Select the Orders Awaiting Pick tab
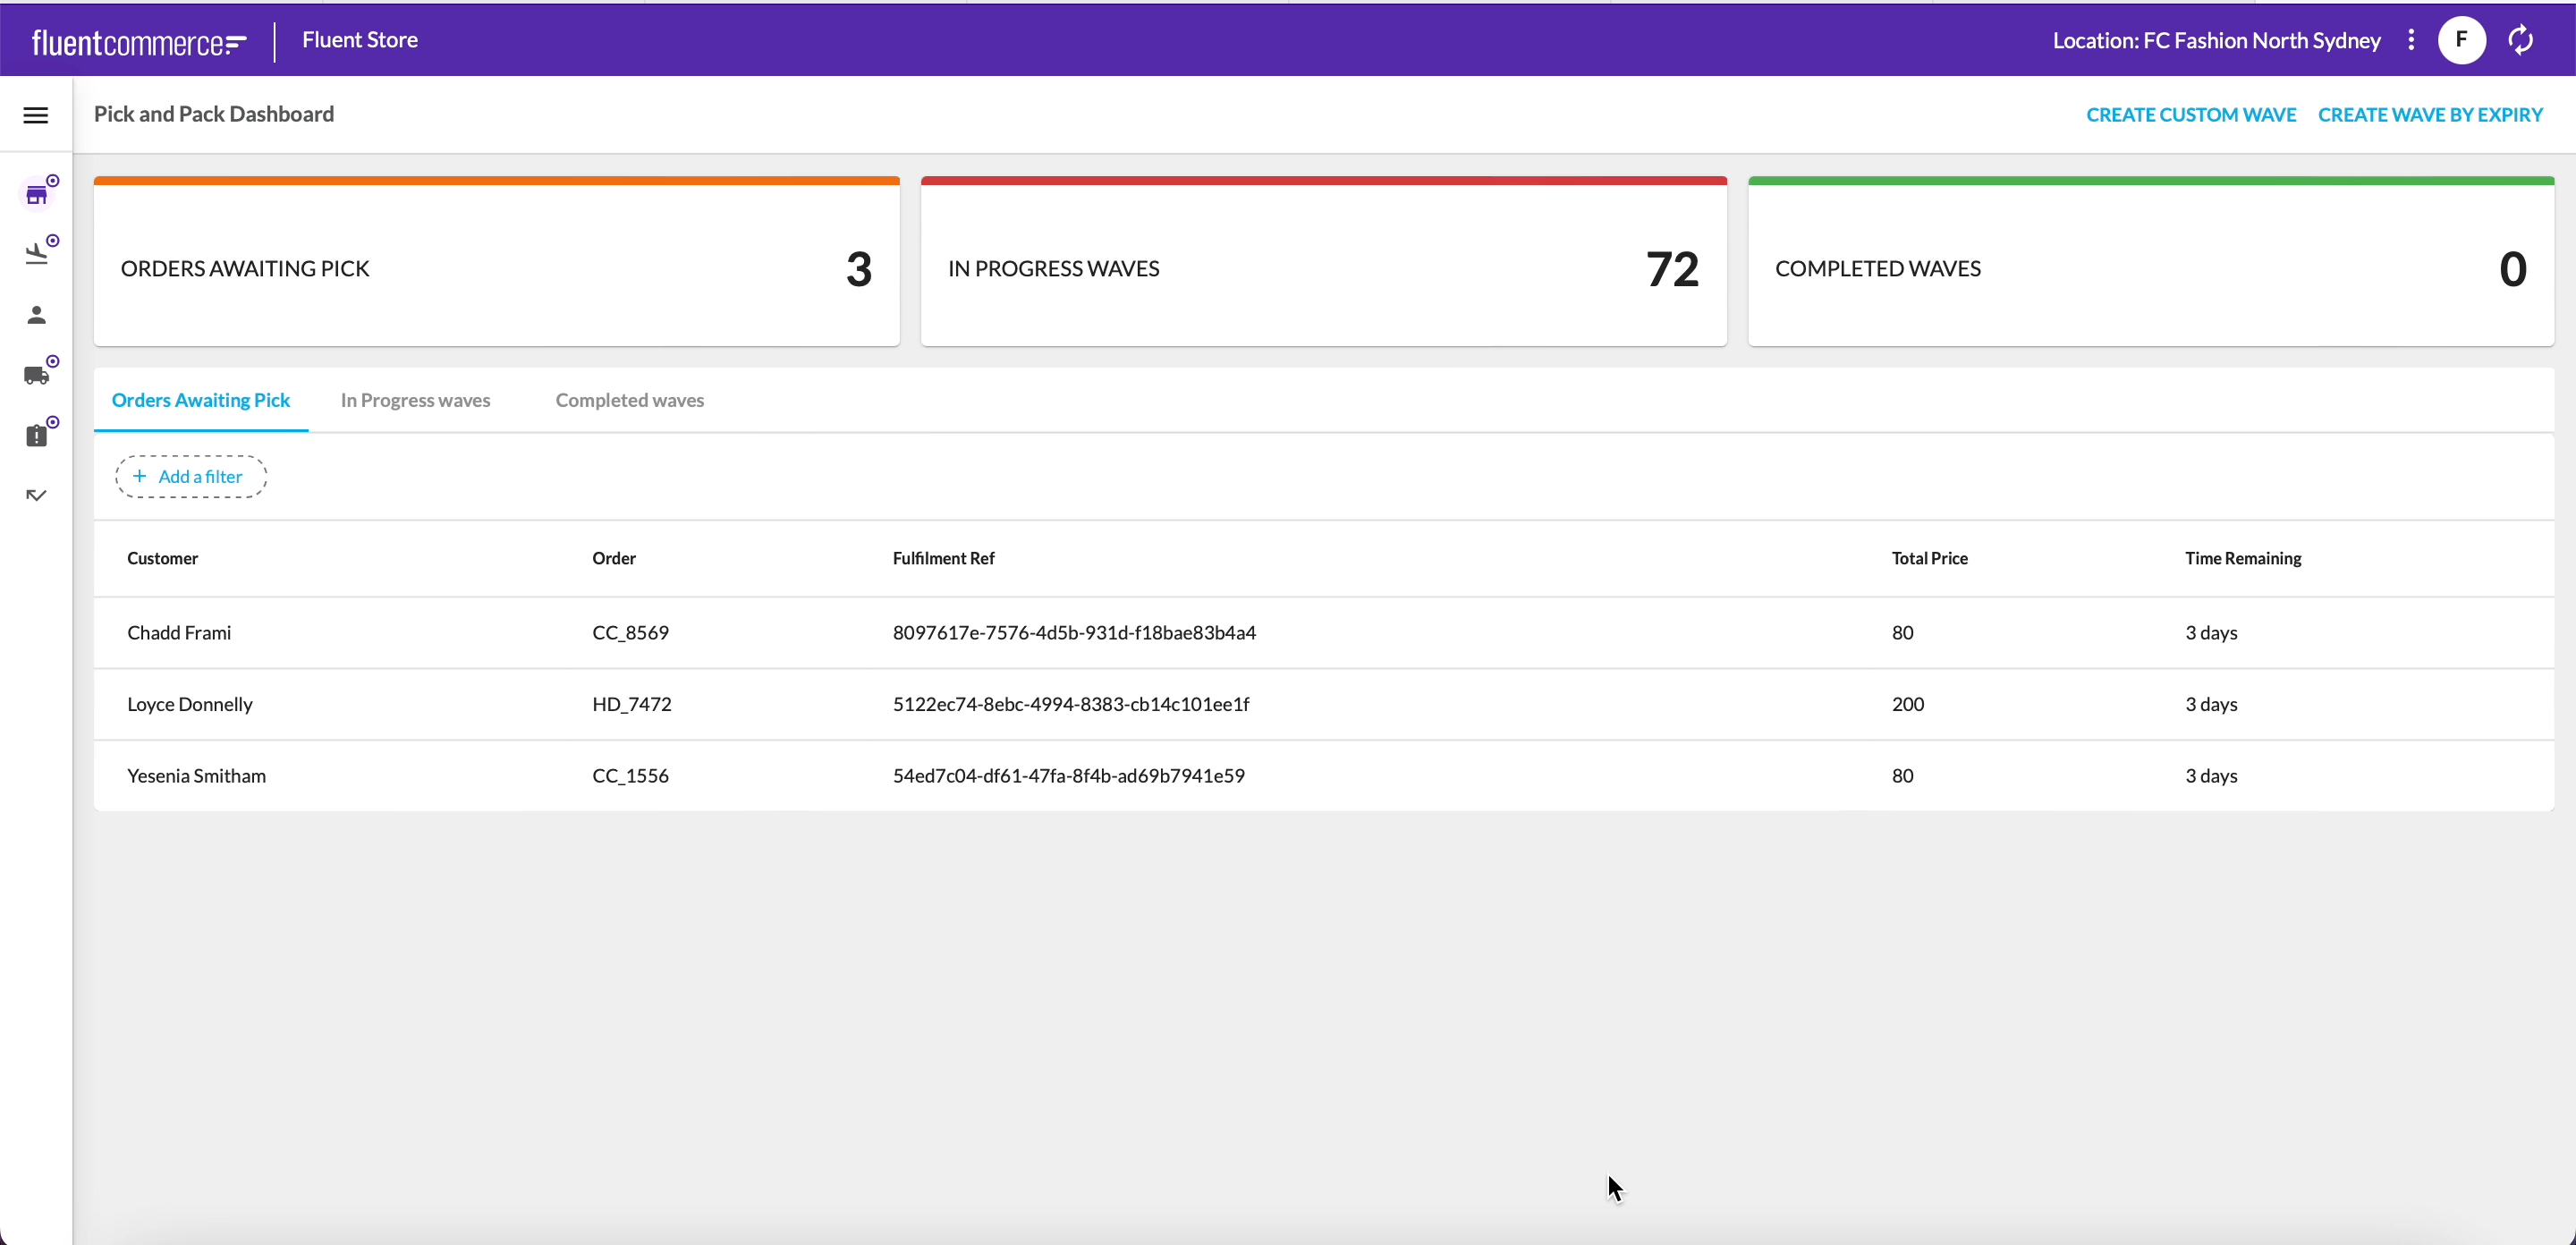2576x1245 pixels. [201, 400]
